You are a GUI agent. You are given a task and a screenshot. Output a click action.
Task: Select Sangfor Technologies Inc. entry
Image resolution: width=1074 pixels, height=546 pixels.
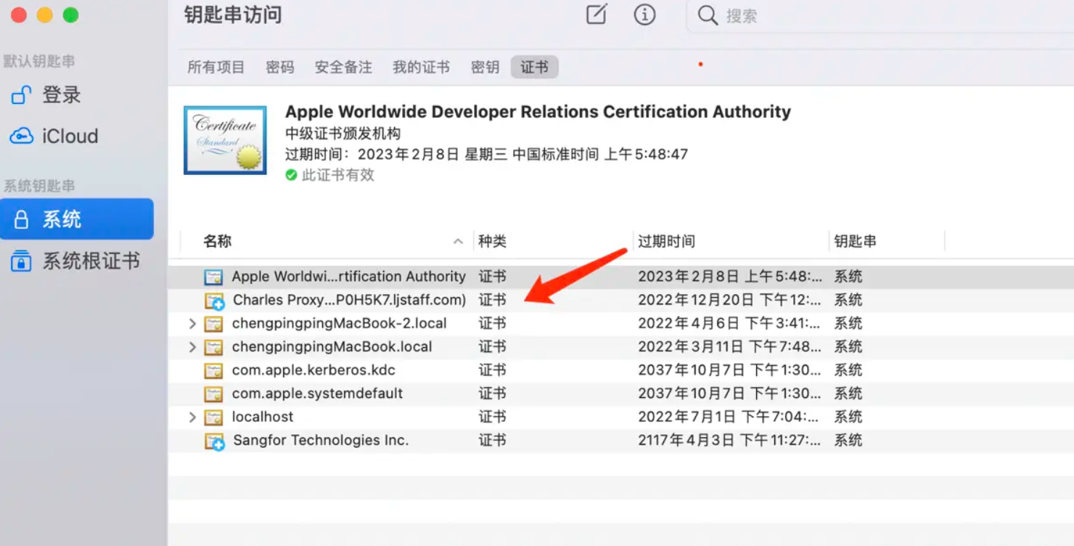(x=321, y=440)
